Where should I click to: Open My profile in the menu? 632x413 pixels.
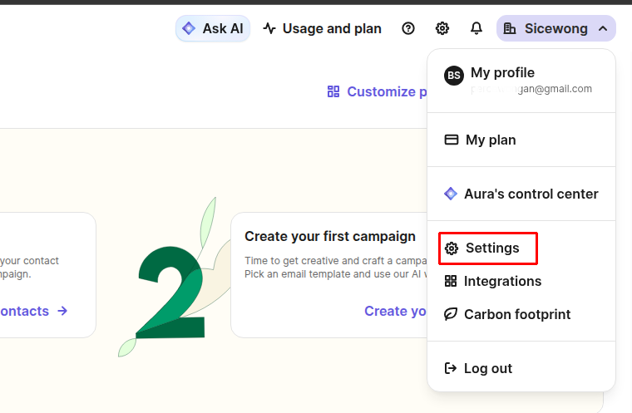point(521,81)
